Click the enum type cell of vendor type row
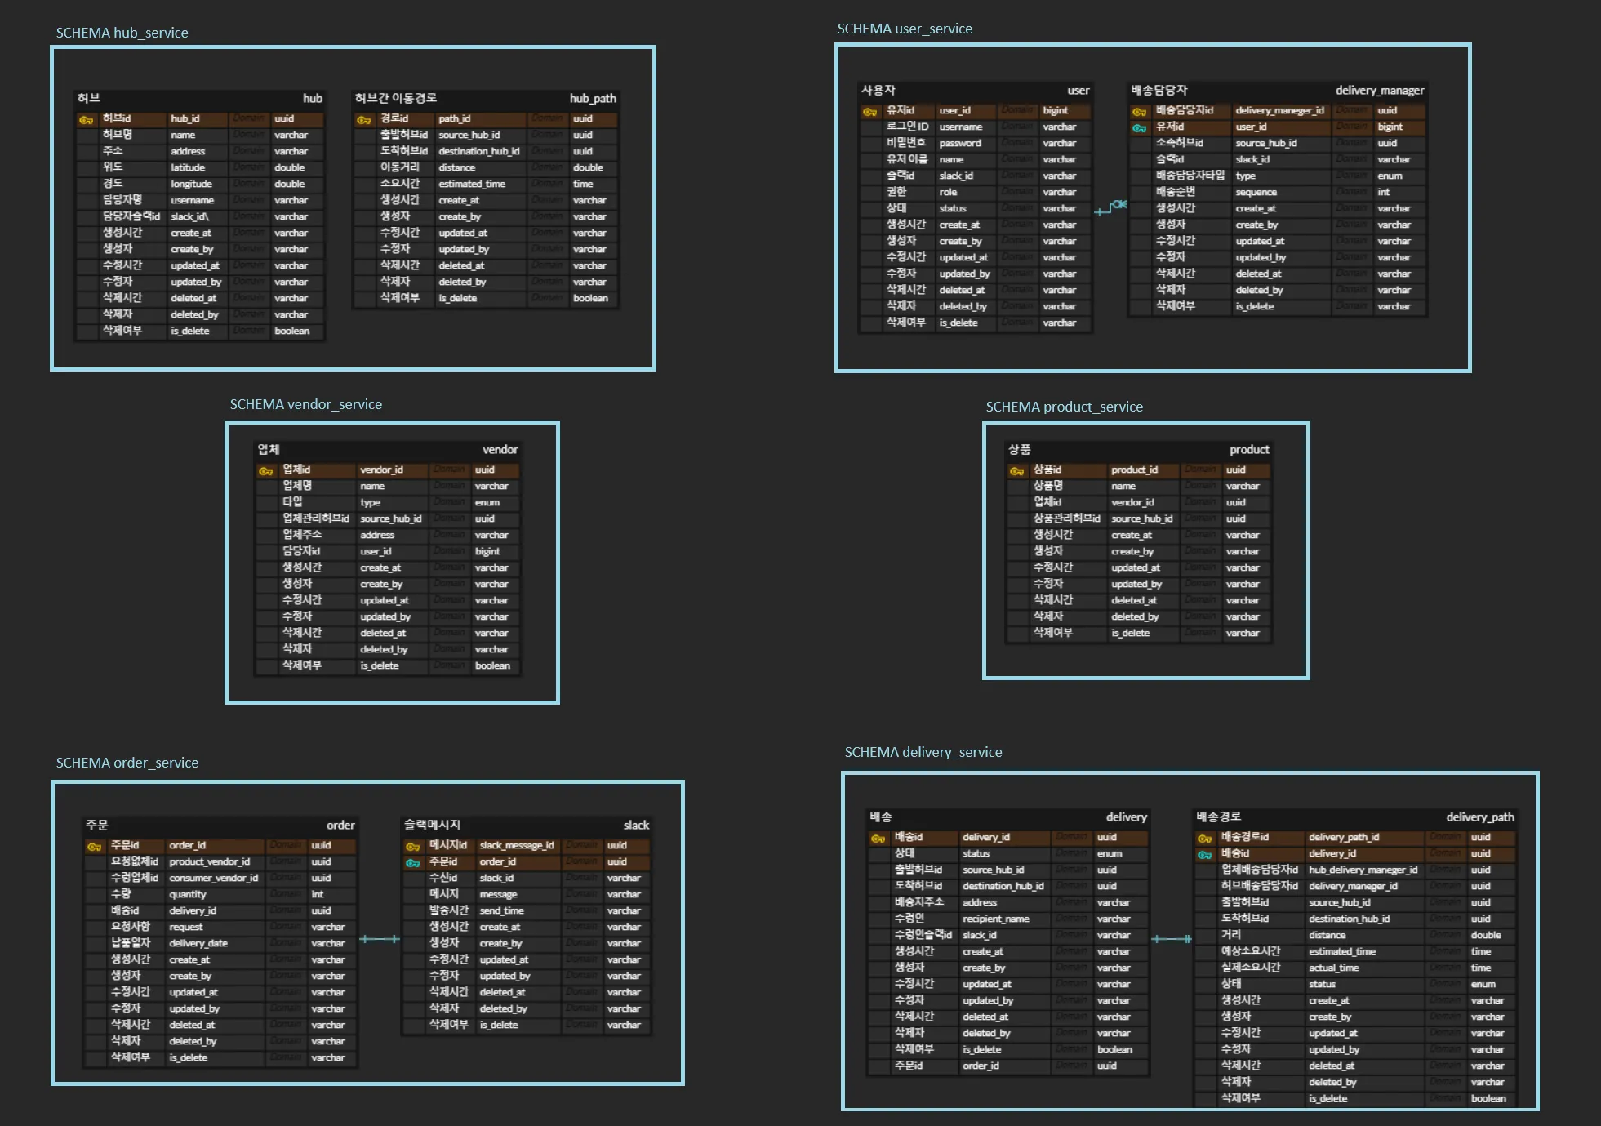Image resolution: width=1601 pixels, height=1126 pixels. (487, 502)
